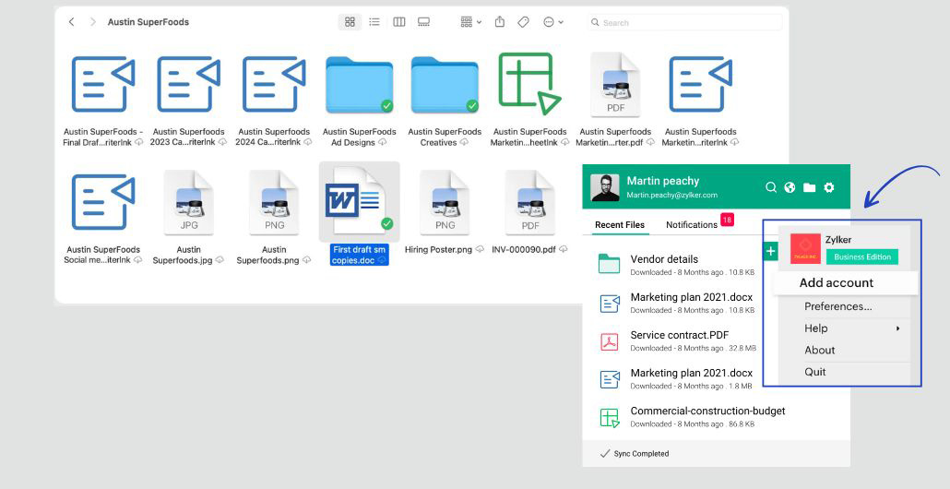Switch to gallery view

[x=424, y=22]
